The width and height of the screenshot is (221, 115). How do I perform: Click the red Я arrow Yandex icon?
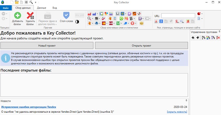click(156, 21)
